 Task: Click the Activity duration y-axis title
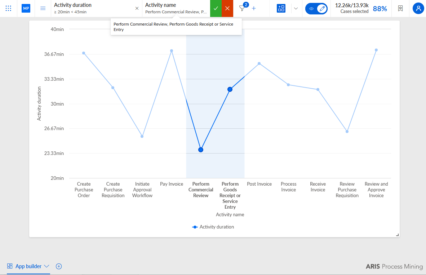[39, 103]
